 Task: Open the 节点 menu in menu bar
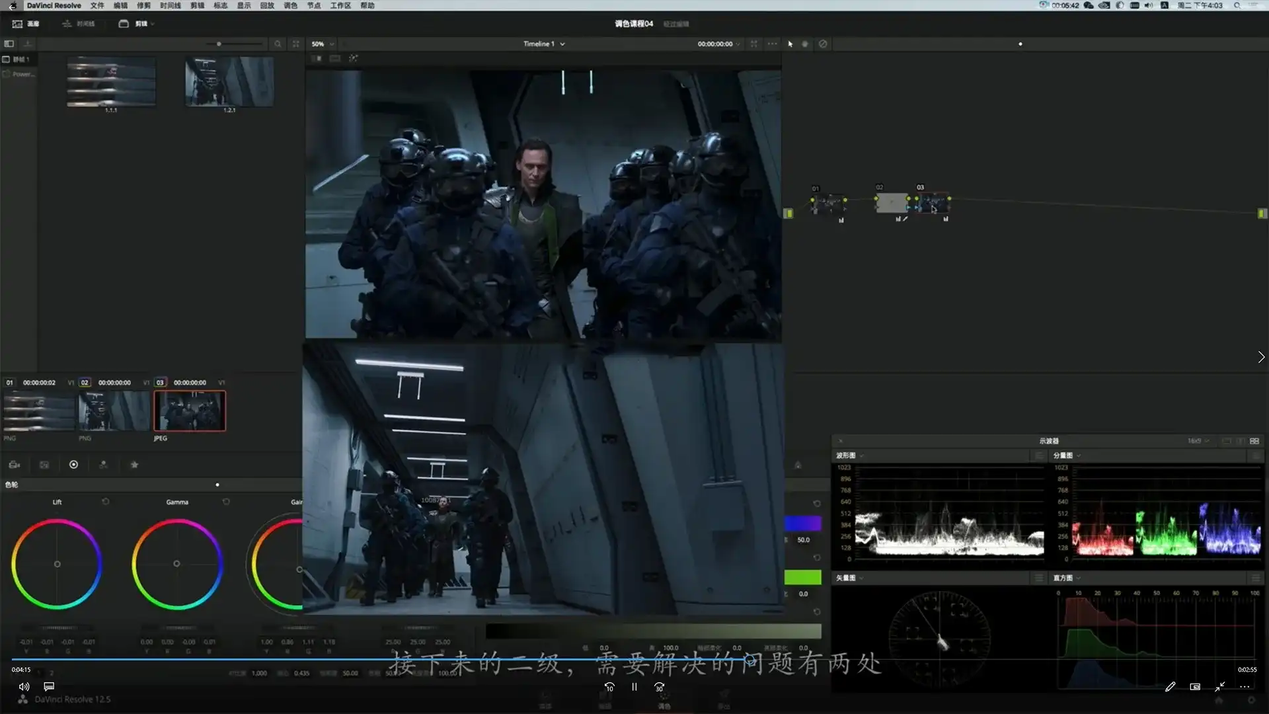313,5
